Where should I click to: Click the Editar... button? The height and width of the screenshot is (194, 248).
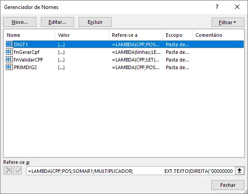click(x=58, y=22)
